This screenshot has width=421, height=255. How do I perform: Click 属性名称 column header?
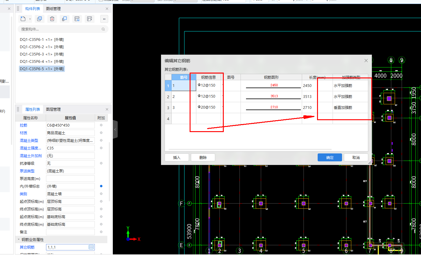pyautogui.click(x=30, y=118)
